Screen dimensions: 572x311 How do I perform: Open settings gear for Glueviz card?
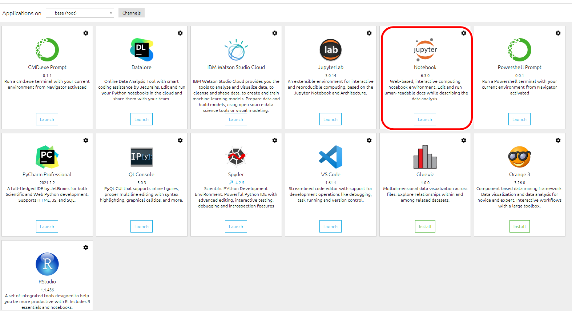point(464,140)
